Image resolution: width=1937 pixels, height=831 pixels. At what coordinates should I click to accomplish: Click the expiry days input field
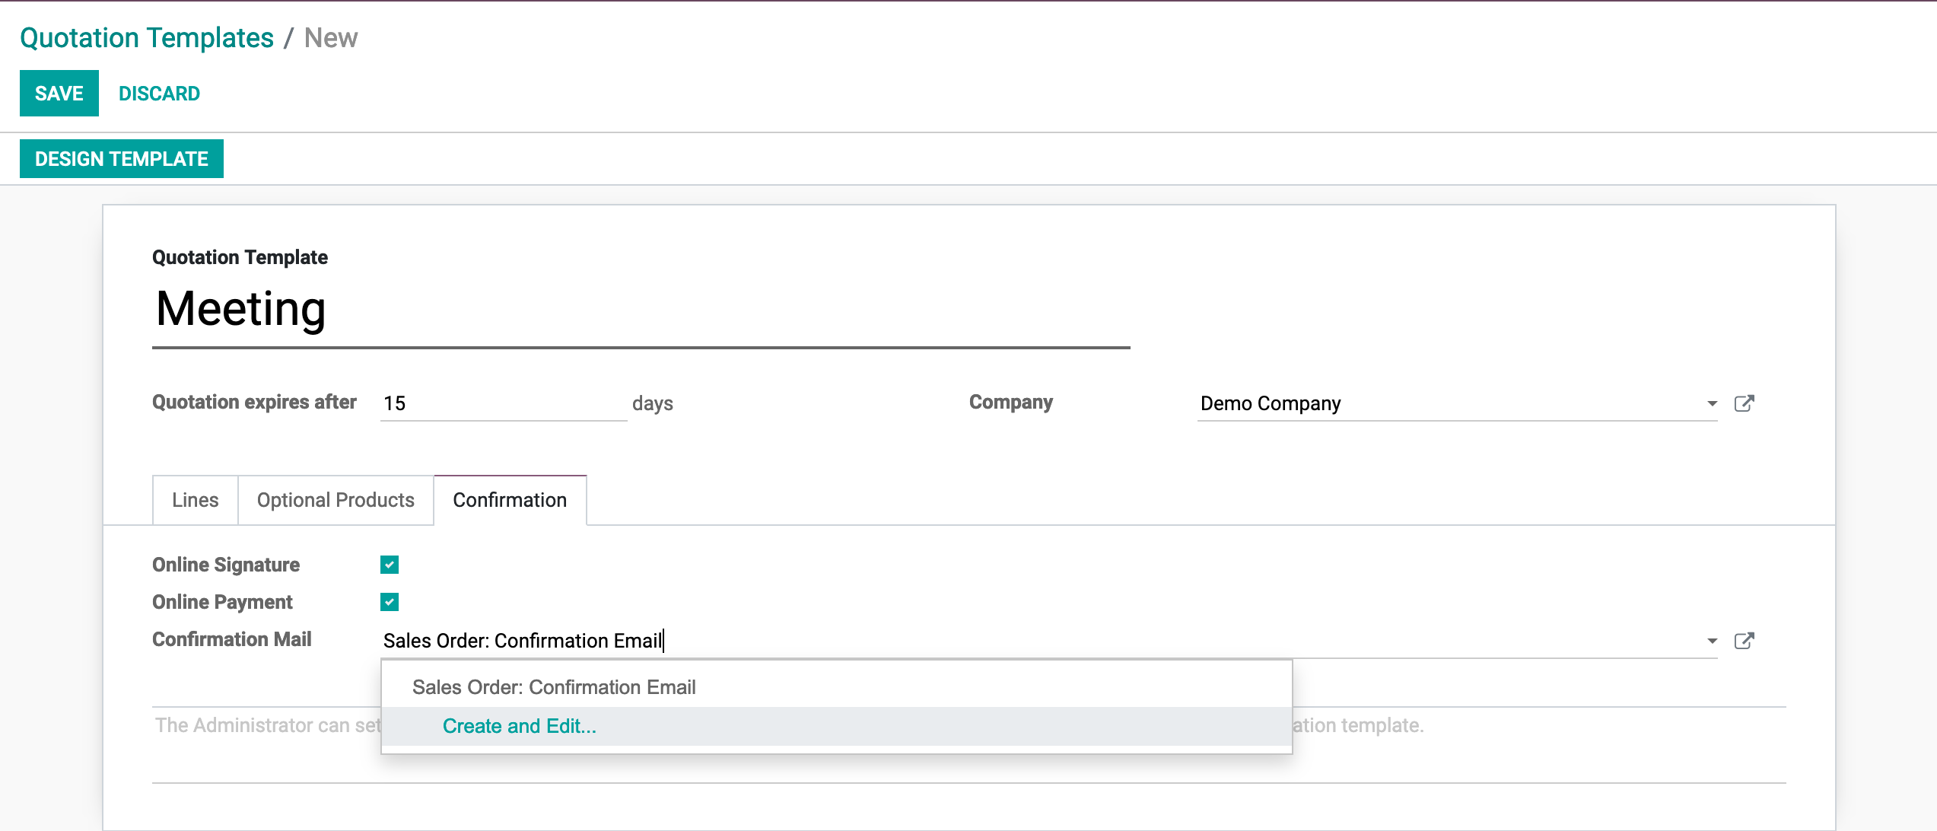click(502, 403)
